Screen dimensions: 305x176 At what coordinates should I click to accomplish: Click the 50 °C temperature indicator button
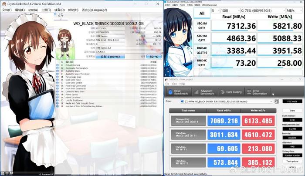coord(154,57)
